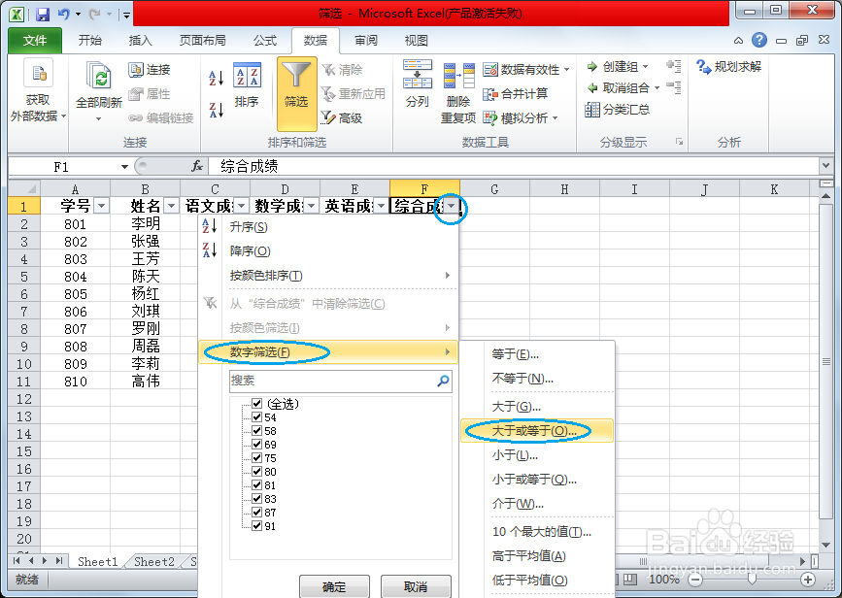Uncheck the value 54 checkbox

click(256, 417)
